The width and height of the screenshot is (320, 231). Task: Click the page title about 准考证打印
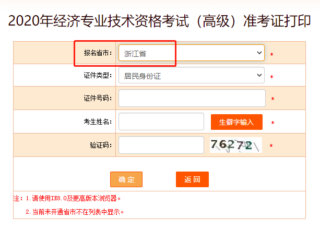[160, 21]
